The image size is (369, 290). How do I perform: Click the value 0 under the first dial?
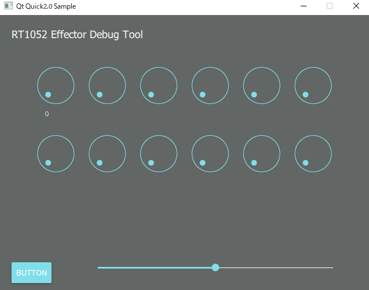47,114
